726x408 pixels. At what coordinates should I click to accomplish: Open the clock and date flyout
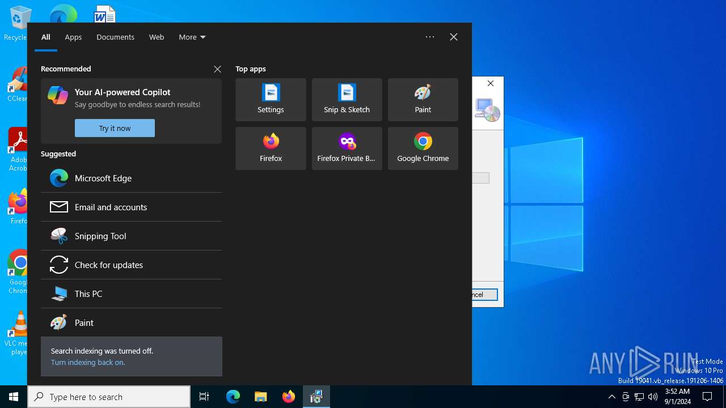click(677, 397)
